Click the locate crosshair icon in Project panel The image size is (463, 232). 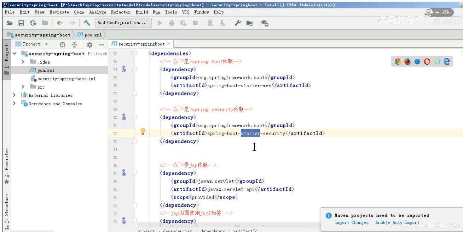pyautogui.click(x=63, y=44)
